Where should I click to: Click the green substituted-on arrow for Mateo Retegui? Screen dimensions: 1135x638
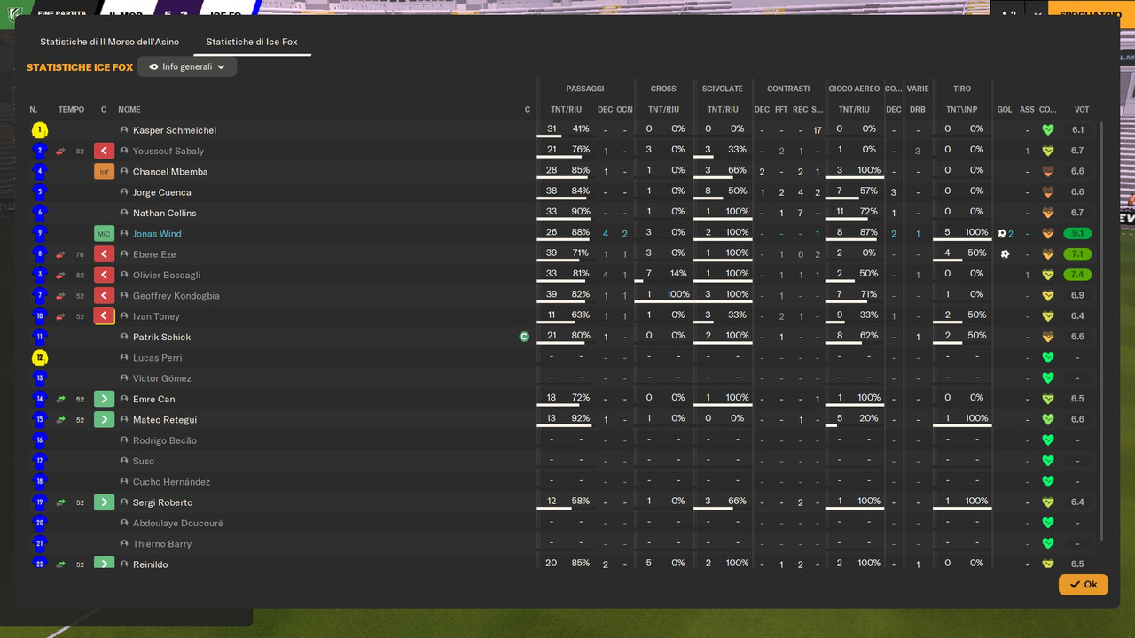[x=105, y=420]
